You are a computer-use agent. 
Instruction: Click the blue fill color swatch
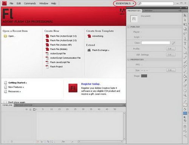point(185,113)
